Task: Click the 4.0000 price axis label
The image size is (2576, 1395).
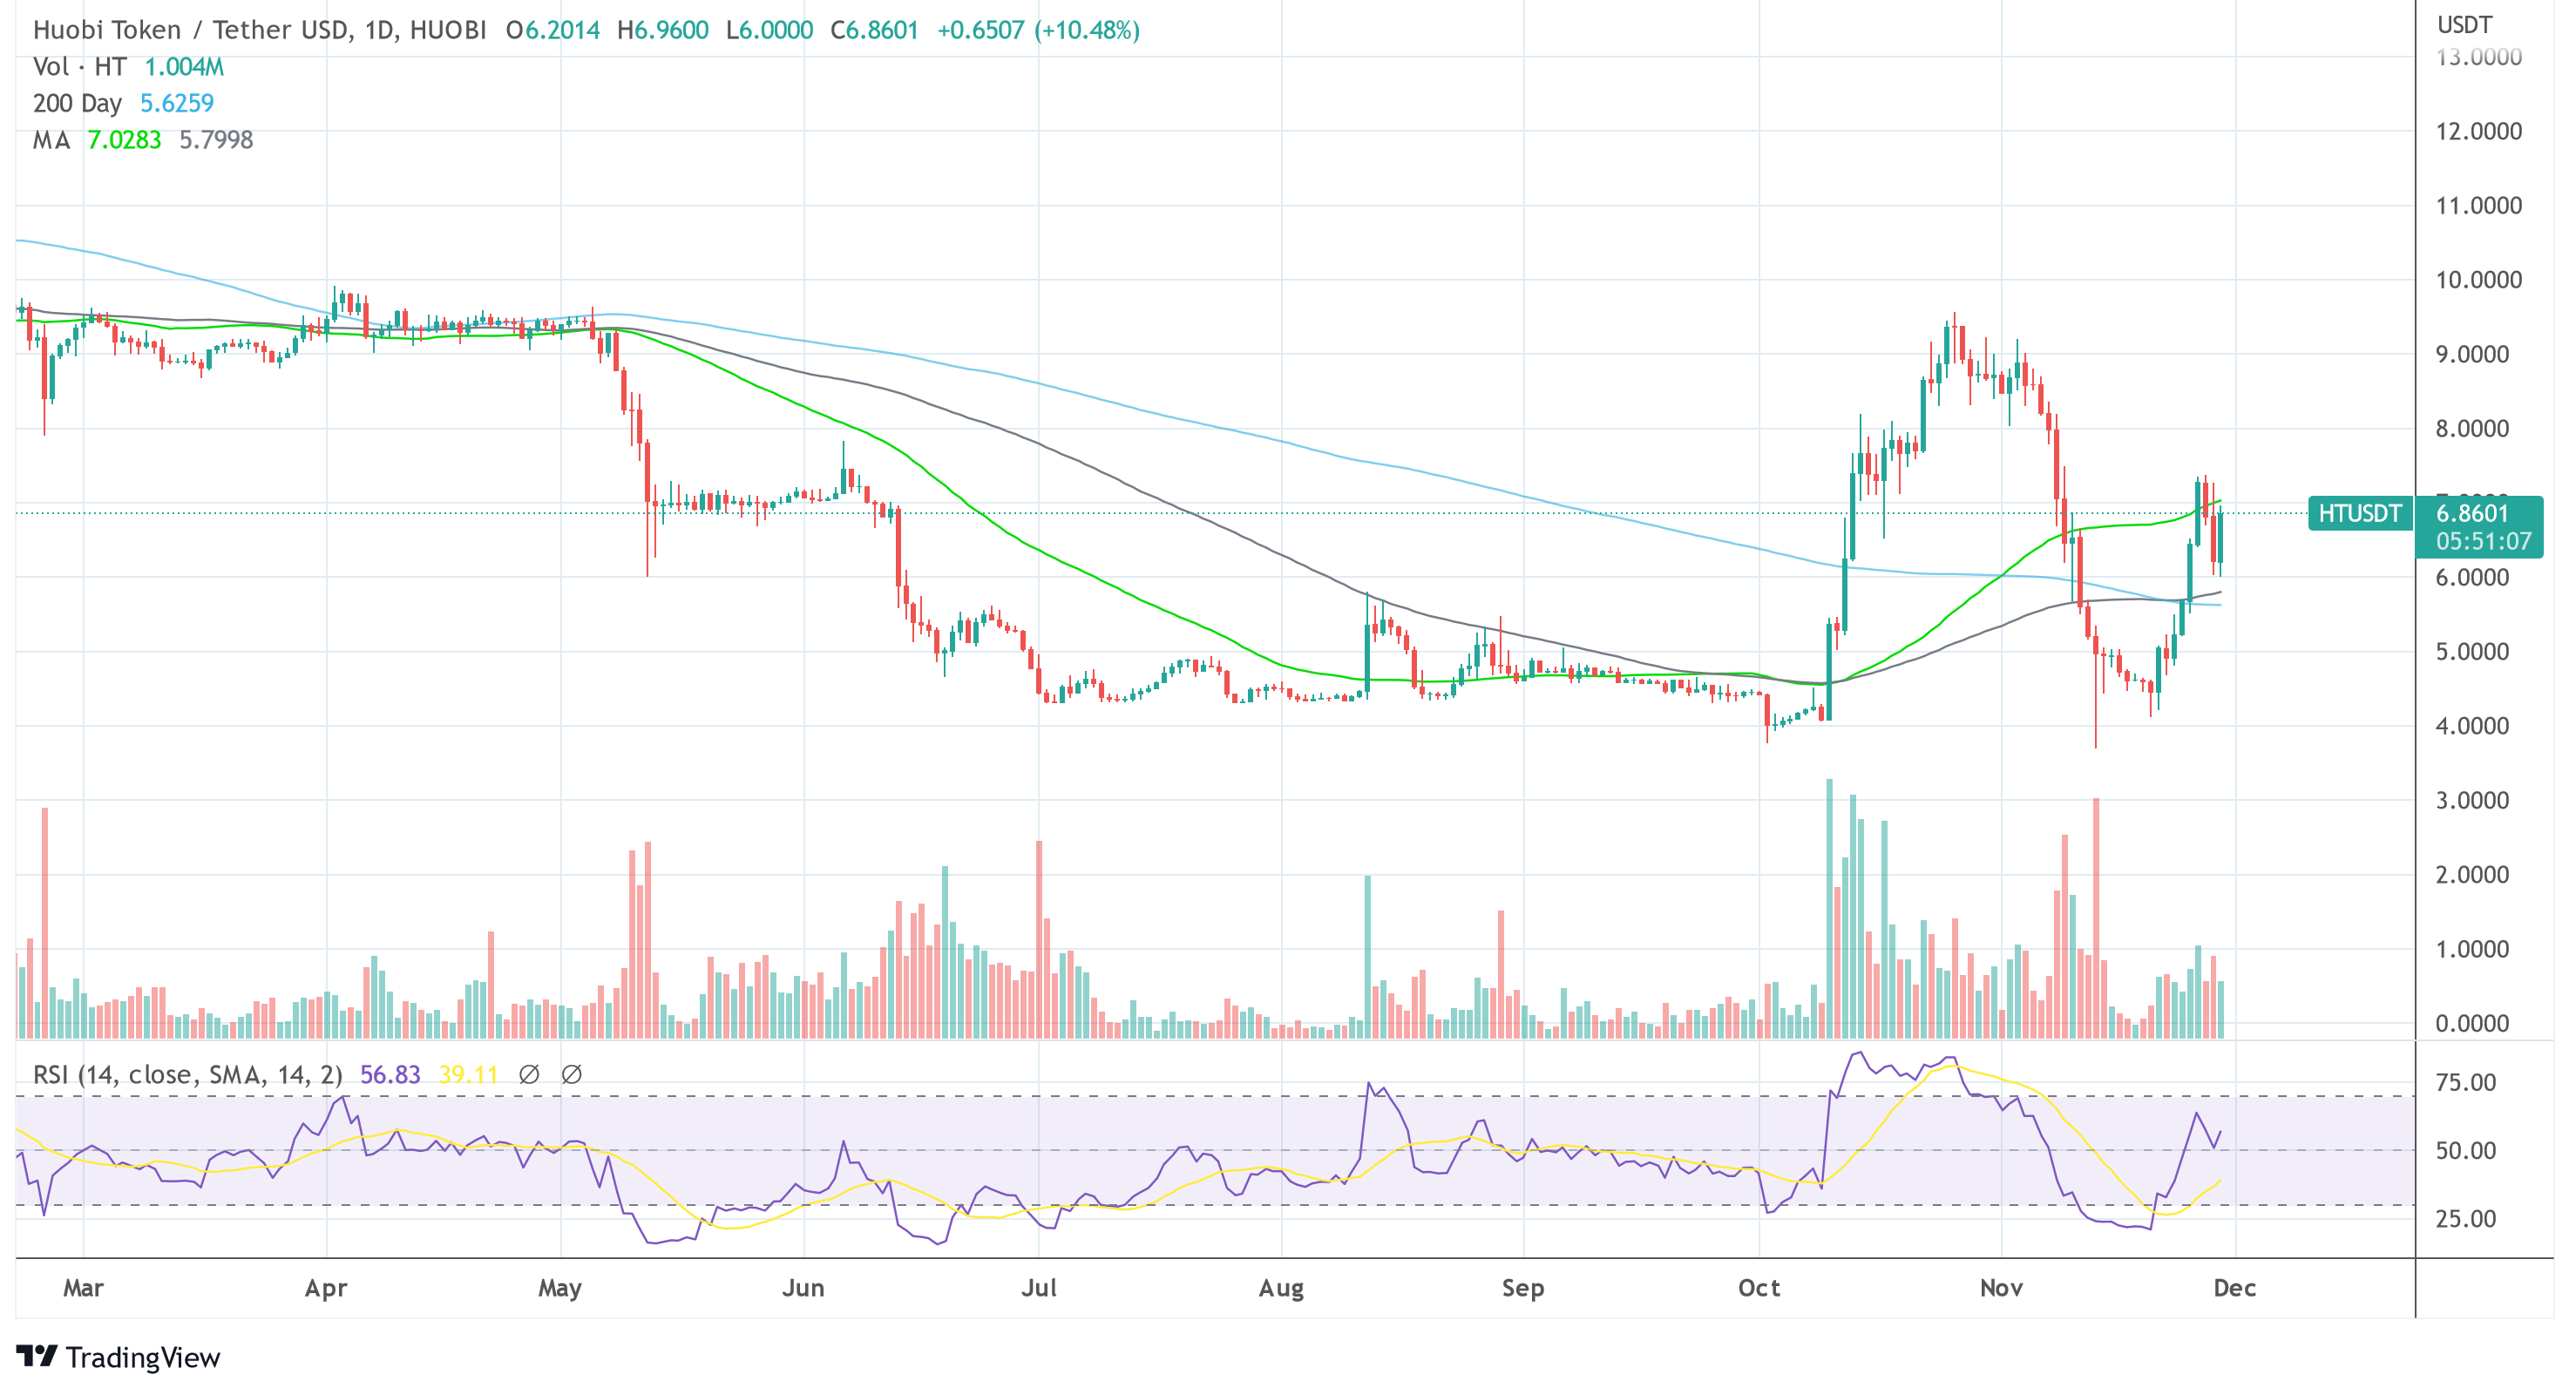Action: point(2472,726)
